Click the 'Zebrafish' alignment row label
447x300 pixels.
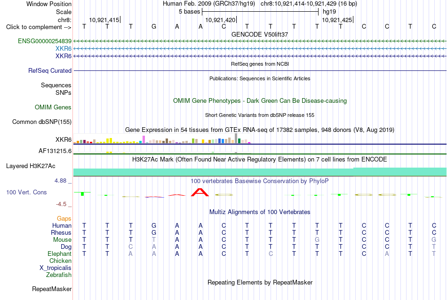click(x=59, y=275)
